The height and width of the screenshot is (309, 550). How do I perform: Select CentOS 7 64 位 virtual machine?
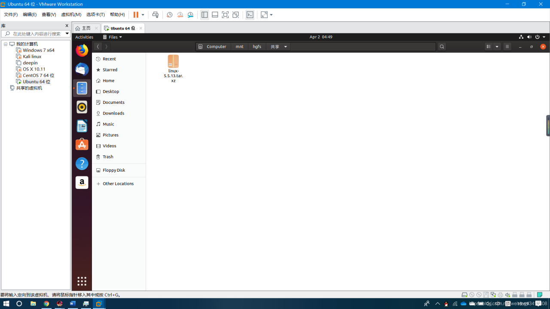tap(38, 76)
